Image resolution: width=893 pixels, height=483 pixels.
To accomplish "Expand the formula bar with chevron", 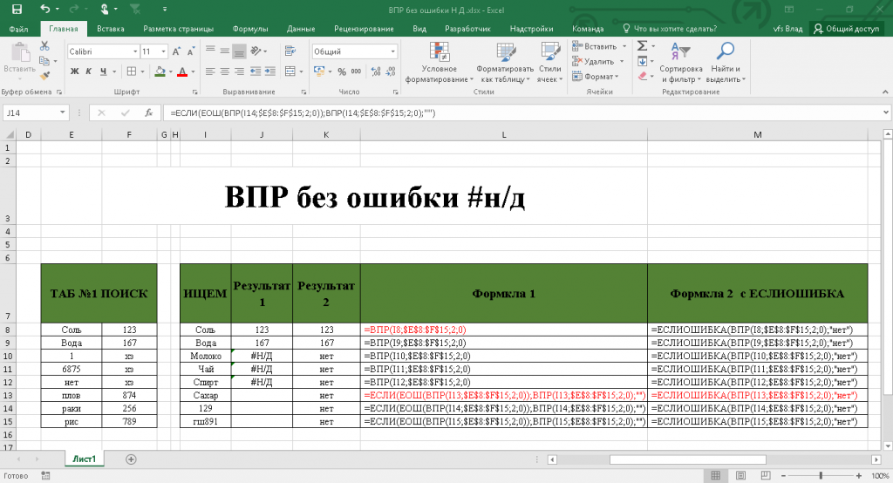I will pyautogui.click(x=886, y=112).
